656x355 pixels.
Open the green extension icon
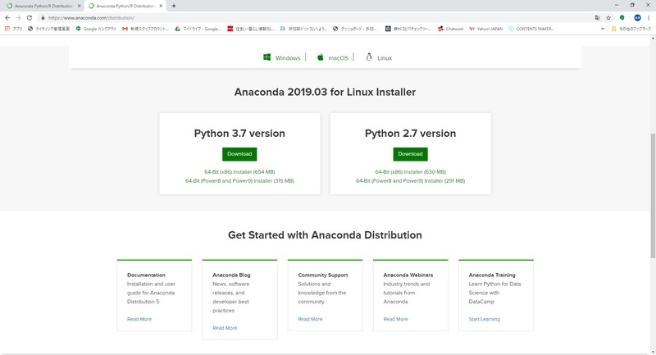tap(622, 17)
